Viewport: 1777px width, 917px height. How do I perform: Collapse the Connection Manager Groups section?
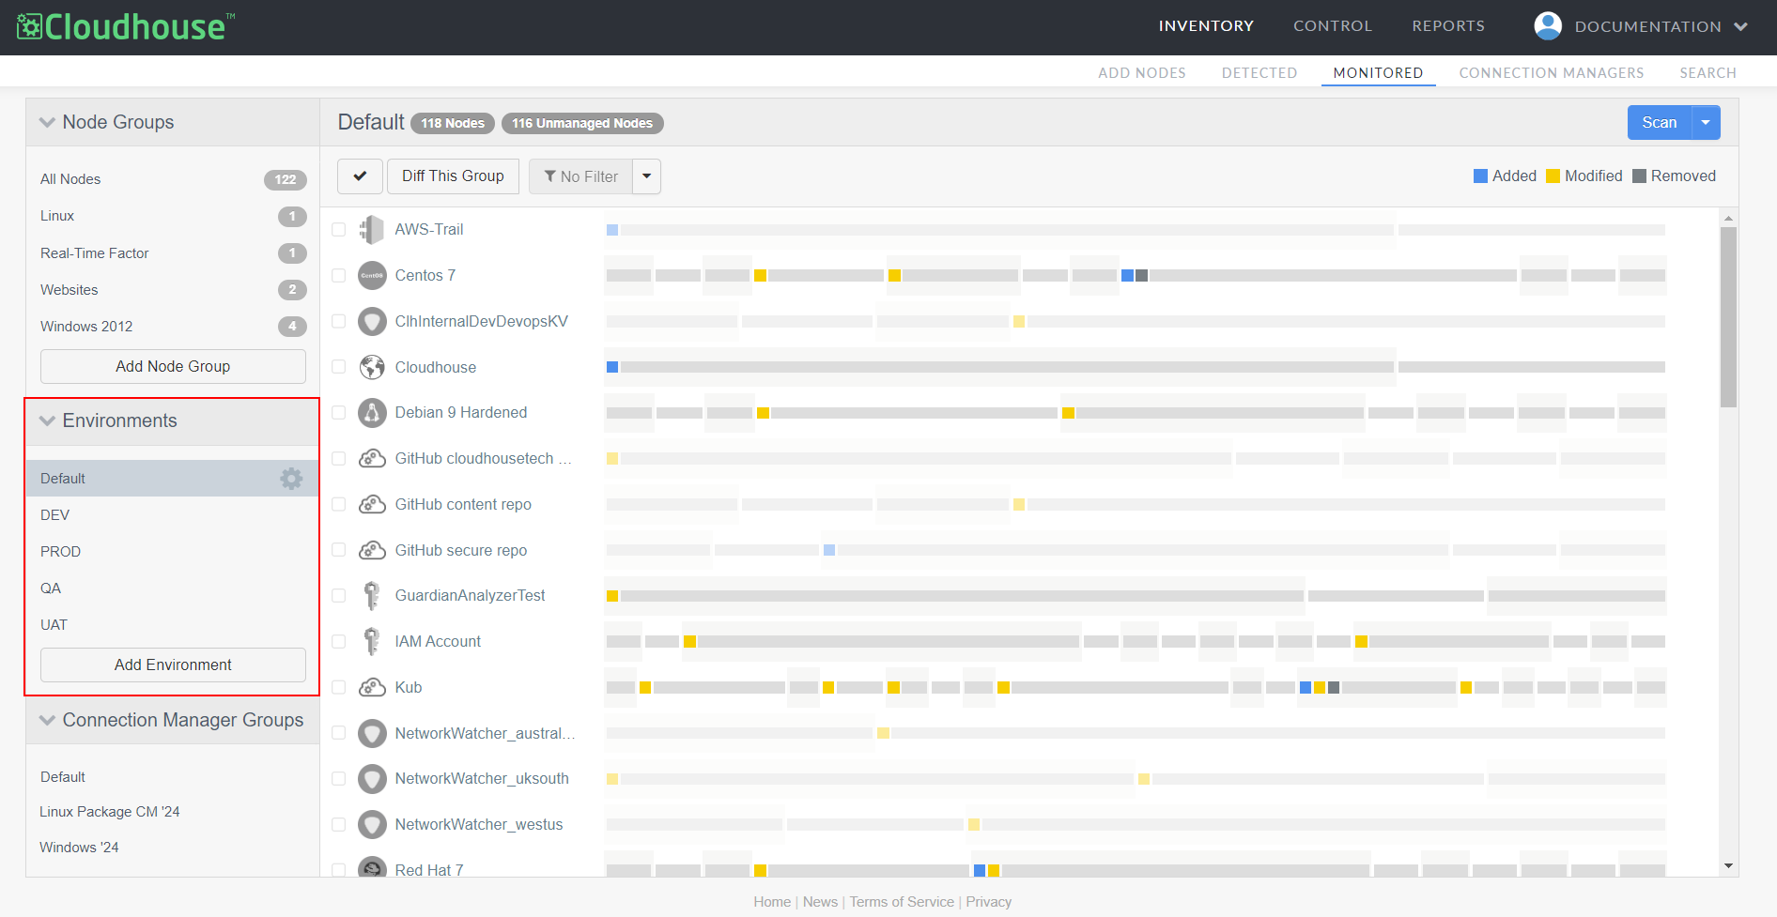47,720
